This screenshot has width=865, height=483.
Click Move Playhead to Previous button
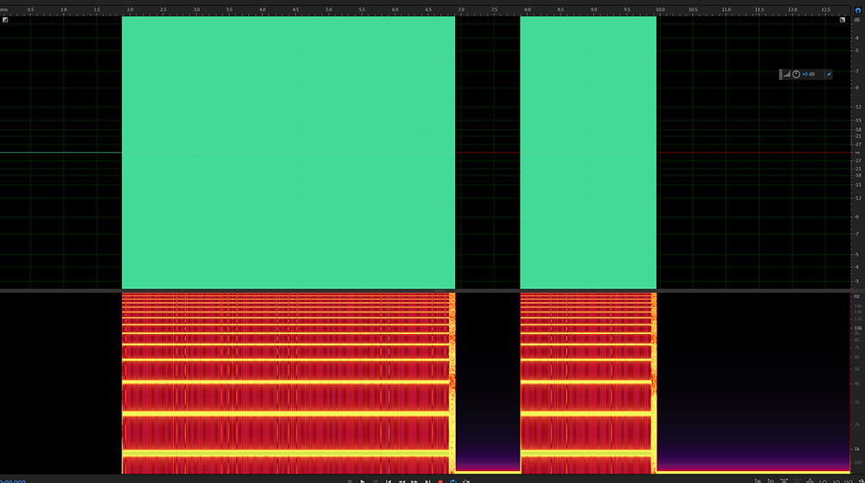point(389,481)
